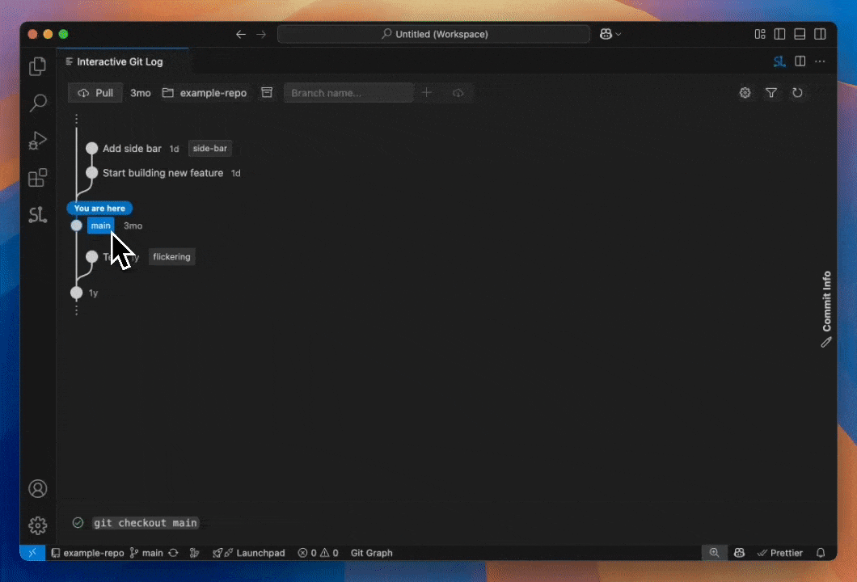Click the example-repo folder selector
Image resolution: width=857 pixels, height=582 pixels.
pos(205,93)
